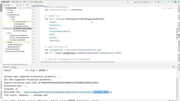Click the editor horizontal scrollbar
The width and height of the screenshot is (180, 101).
pyautogui.click(x=78, y=62)
